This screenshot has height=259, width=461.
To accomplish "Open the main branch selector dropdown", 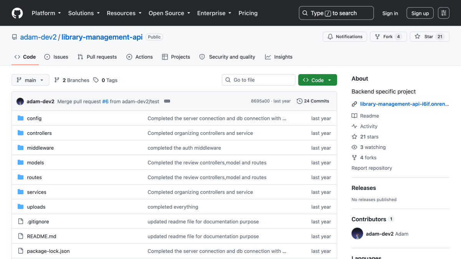I will click(x=30, y=80).
